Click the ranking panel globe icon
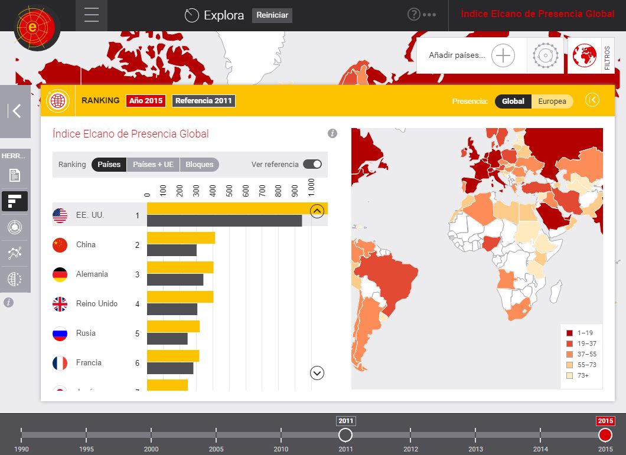 [x=58, y=100]
